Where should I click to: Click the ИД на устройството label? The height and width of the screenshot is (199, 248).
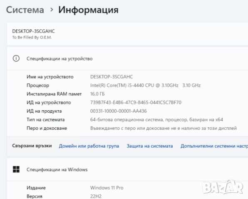(x=49, y=102)
